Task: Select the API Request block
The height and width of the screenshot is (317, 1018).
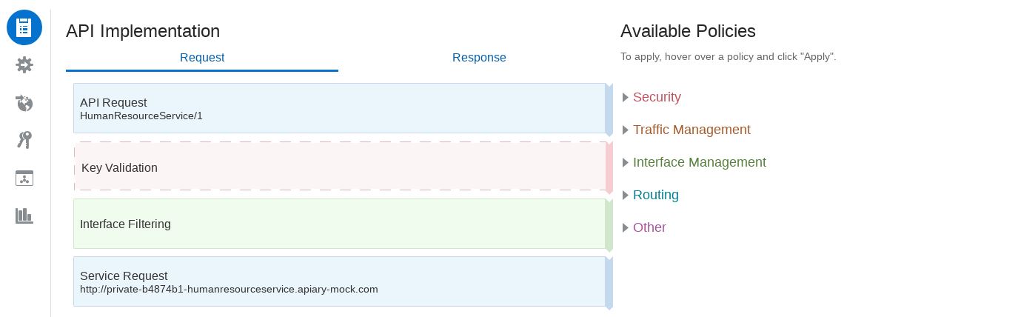Action: (x=339, y=108)
